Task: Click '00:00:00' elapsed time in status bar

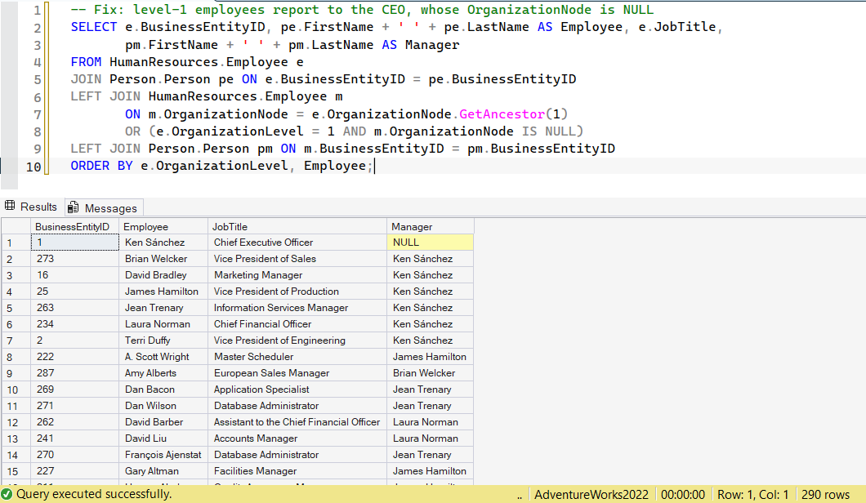Action: pyautogui.click(x=683, y=494)
